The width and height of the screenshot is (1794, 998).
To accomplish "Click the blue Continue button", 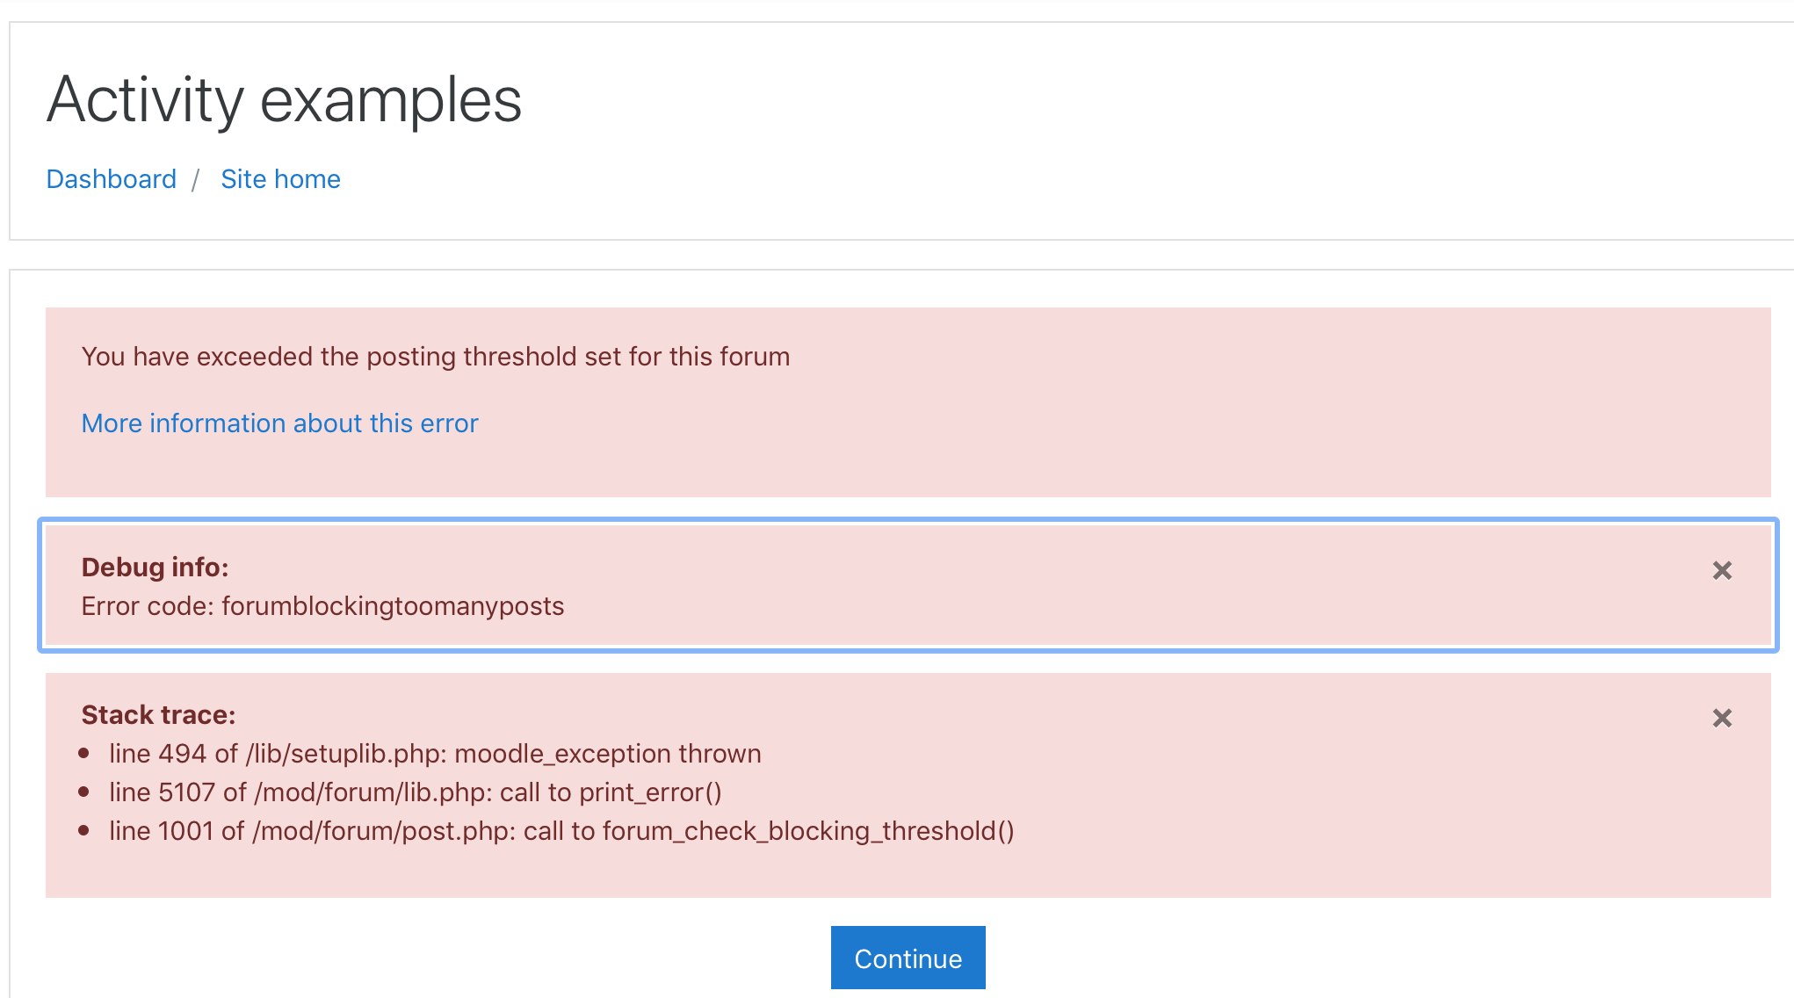I will click(908, 958).
